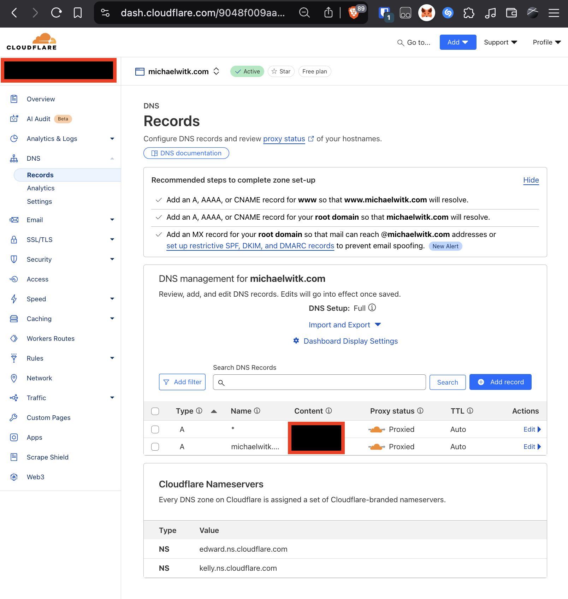Sort table by the Type column arrow
Viewport: 568px width, 599px height.
click(x=214, y=411)
